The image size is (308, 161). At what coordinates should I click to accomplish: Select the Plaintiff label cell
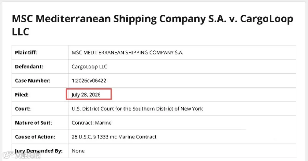pyautogui.click(x=40, y=53)
